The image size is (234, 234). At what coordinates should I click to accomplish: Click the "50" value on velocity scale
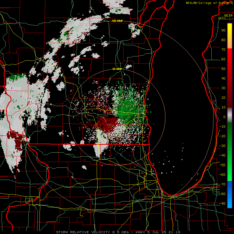pyautogui.click(x=223, y=69)
